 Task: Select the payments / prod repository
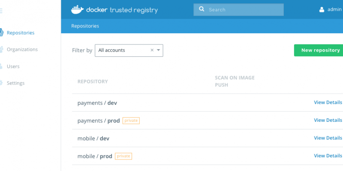point(99,121)
